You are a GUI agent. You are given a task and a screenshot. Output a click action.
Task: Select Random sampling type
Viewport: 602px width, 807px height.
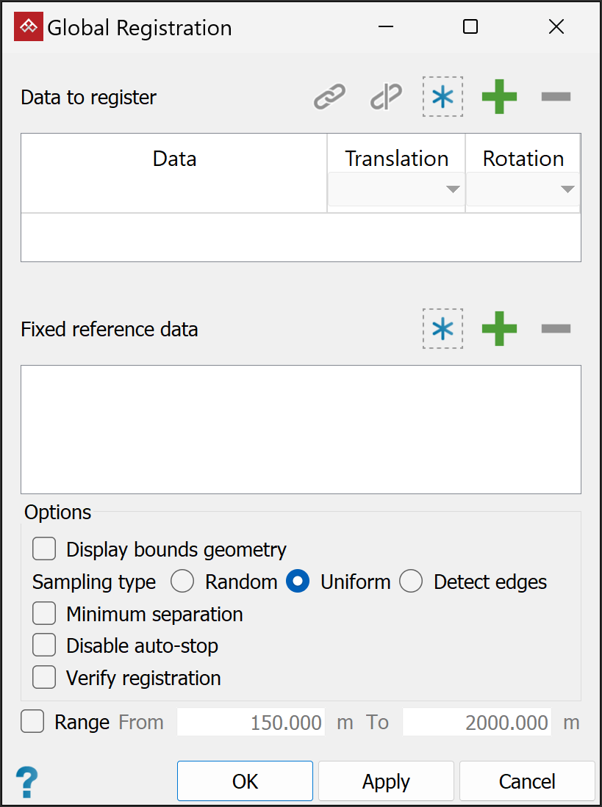pos(182,582)
